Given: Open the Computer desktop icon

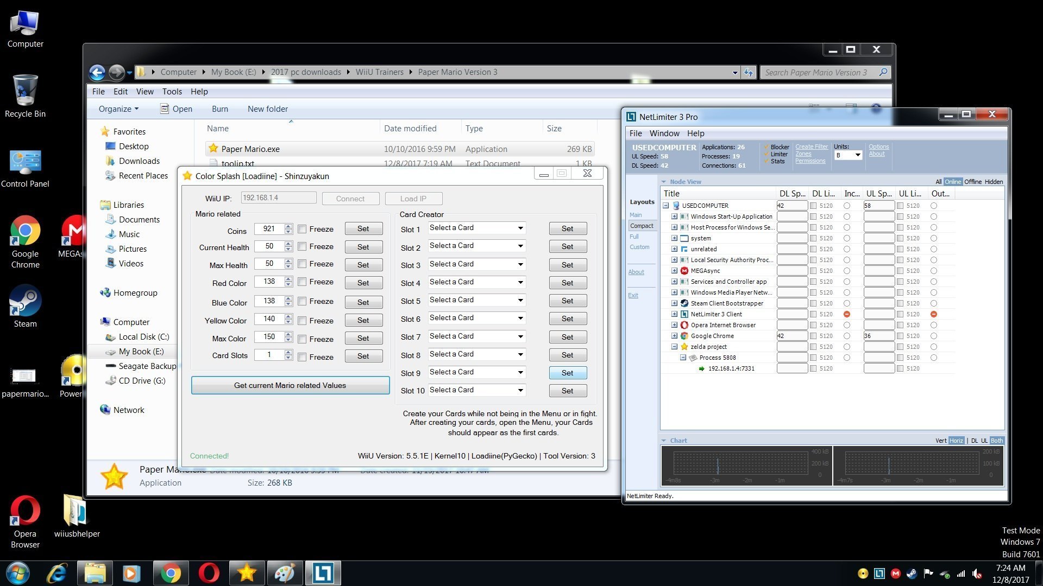Looking at the screenshot, I should [25, 28].
